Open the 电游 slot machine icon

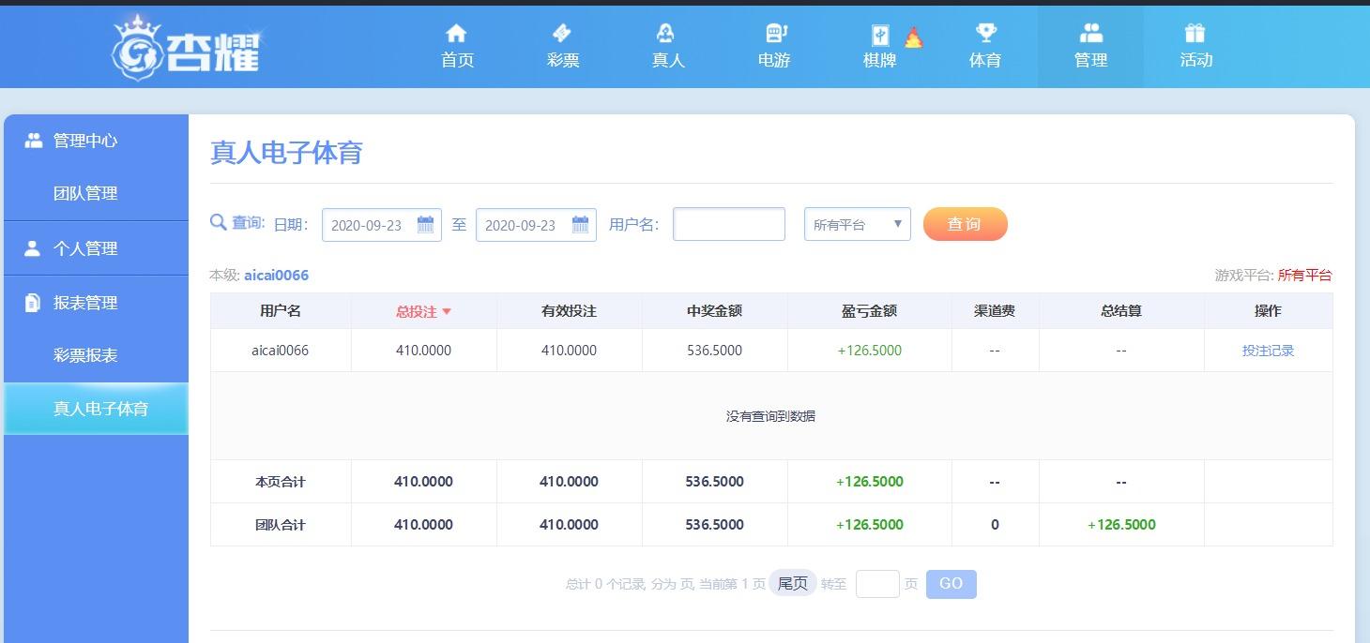click(x=775, y=34)
